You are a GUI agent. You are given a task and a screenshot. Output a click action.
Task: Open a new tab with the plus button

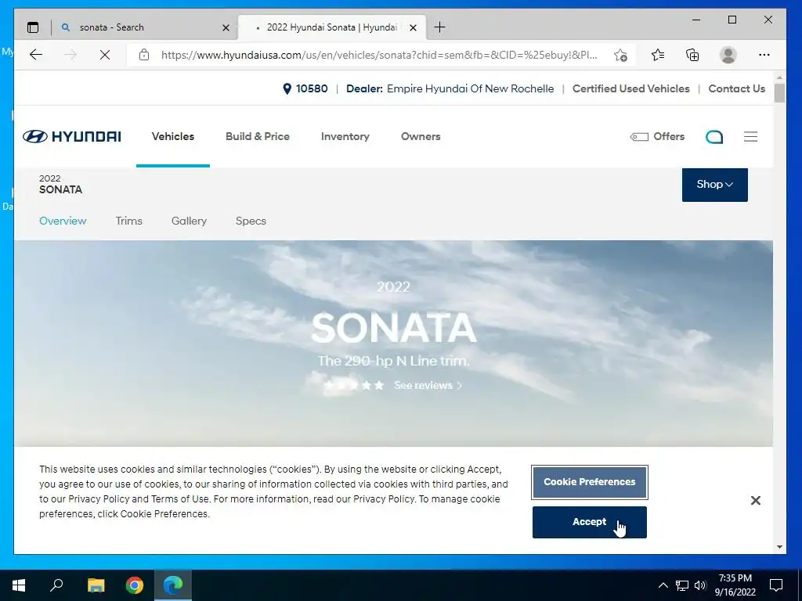pyautogui.click(x=439, y=27)
